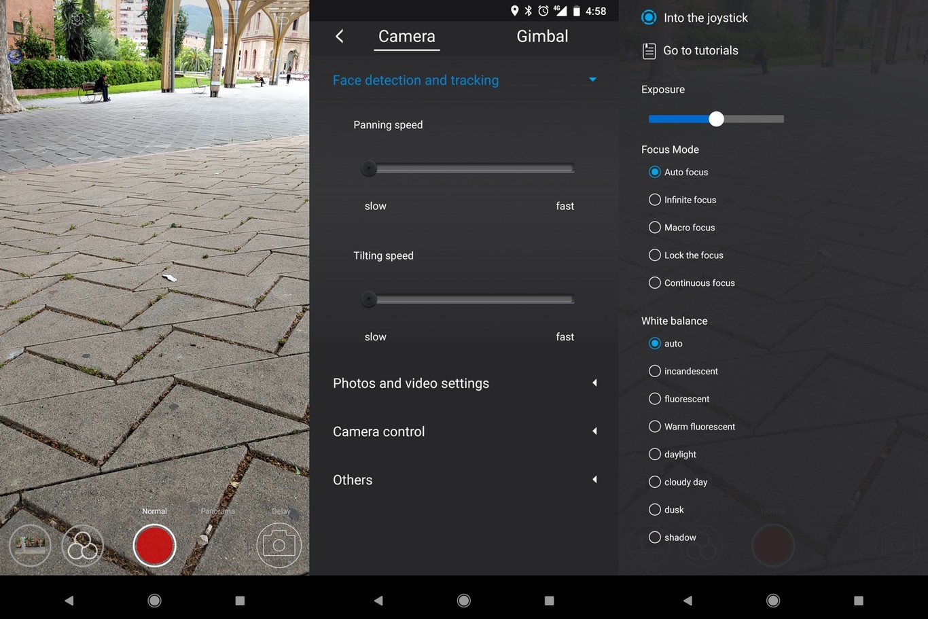Screen dimensions: 928x619
Task: Choose daylight white balance
Action: [655, 455]
